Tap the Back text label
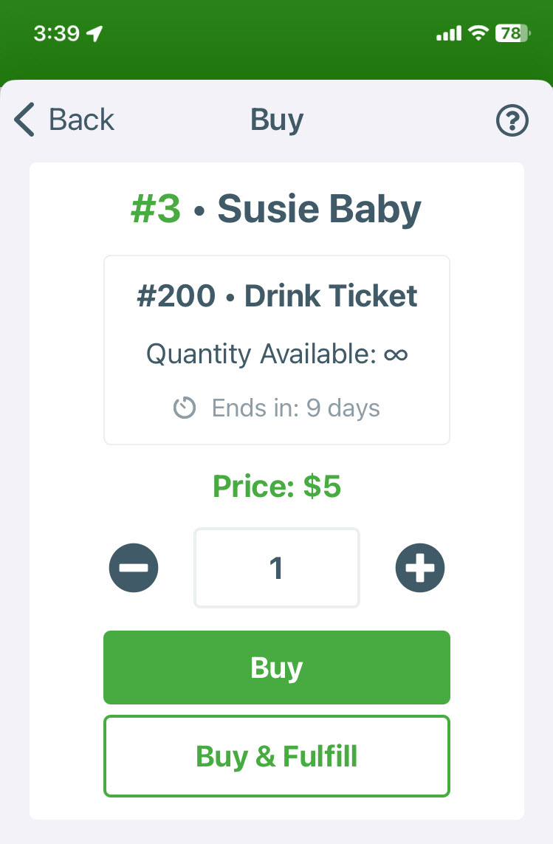The height and width of the screenshot is (844, 553). tap(81, 120)
